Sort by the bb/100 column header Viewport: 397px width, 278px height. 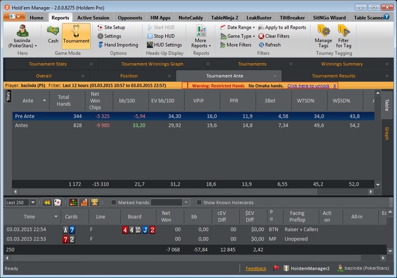point(127,101)
